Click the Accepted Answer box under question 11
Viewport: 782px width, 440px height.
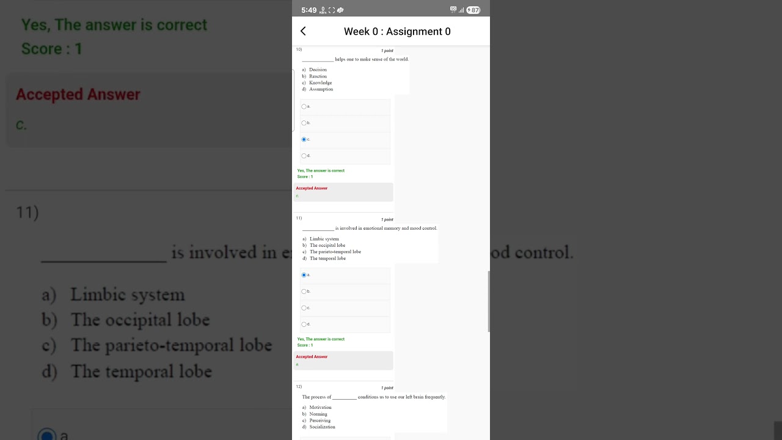[x=343, y=361]
